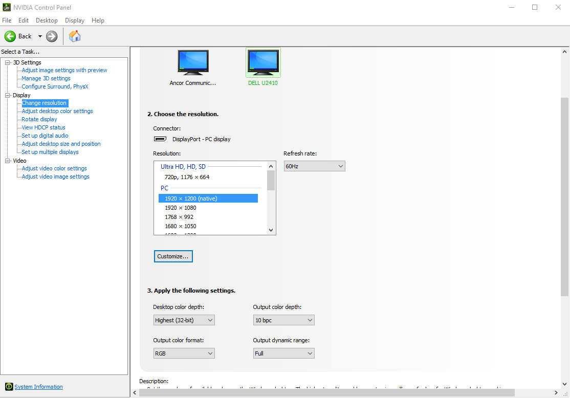Open Adjust video image settings
Image resolution: width=570 pixels, height=398 pixels.
55,176
